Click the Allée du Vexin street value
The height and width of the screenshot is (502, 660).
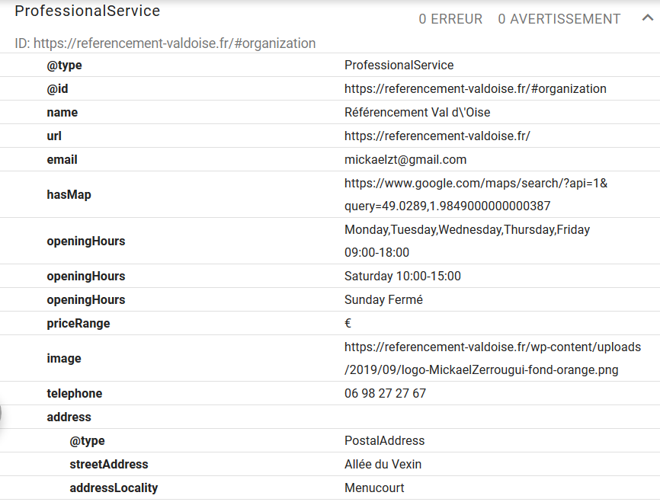(x=383, y=464)
